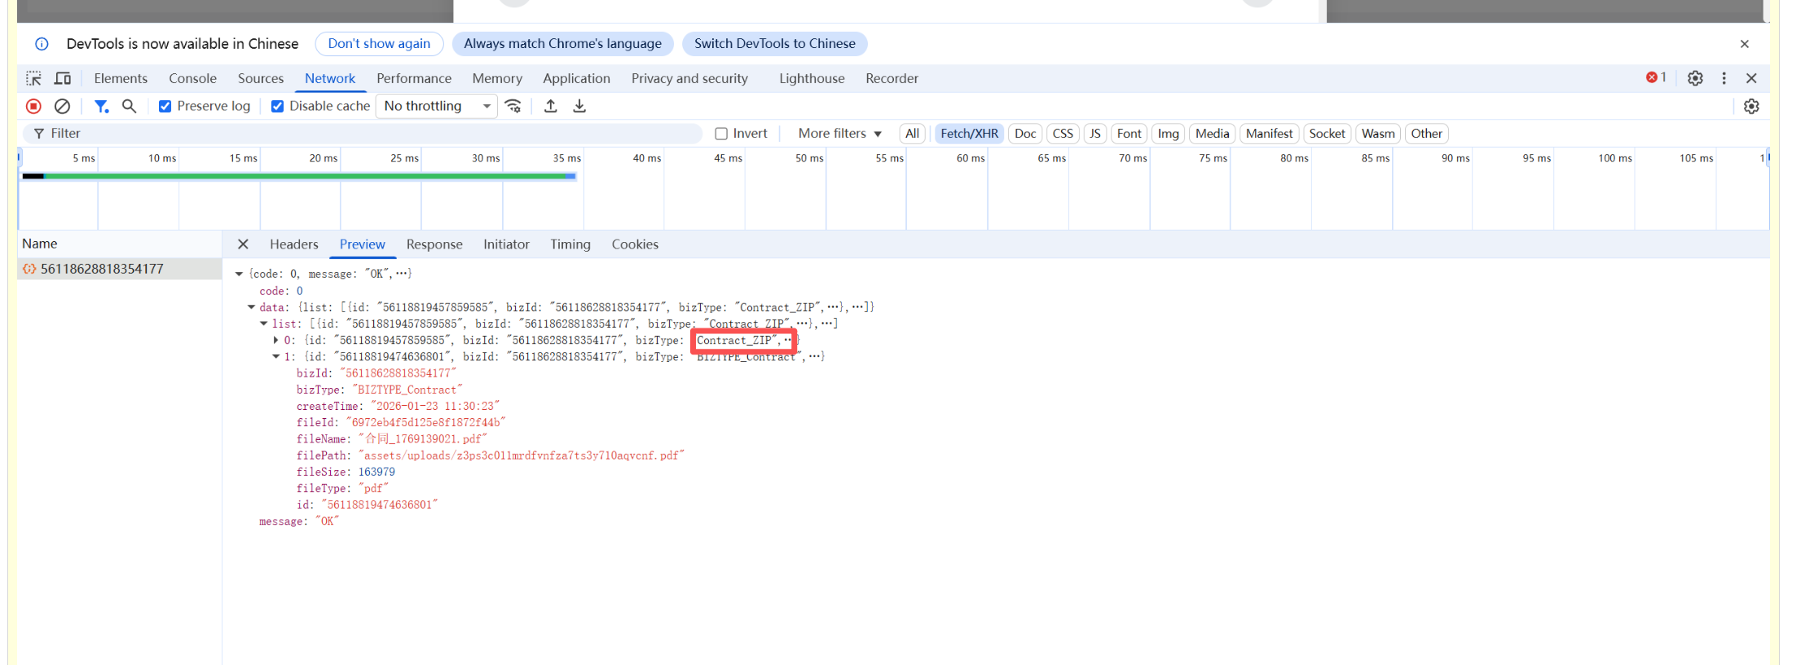
Task: Open DevTools settings gear
Action: click(1695, 78)
